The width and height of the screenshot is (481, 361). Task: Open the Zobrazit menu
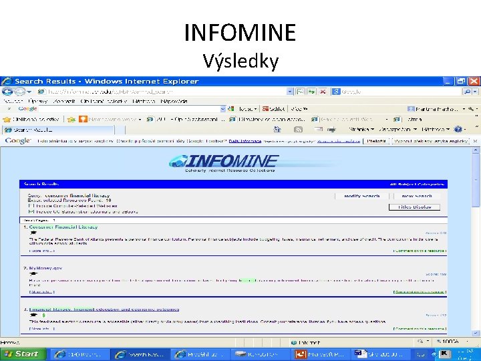[x=64, y=101]
